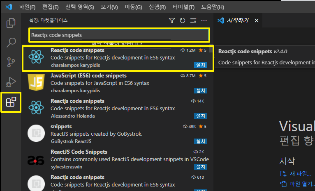Select the ReactJS Code Snippets 2K title
The height and width of the screenshot is (191, 315).
pos(79,152)
